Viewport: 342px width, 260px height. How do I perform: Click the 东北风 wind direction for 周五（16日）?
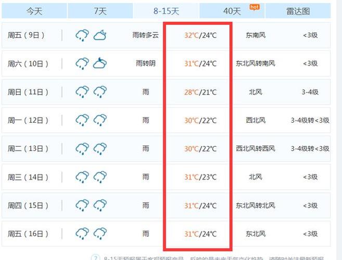coord(256,234)
